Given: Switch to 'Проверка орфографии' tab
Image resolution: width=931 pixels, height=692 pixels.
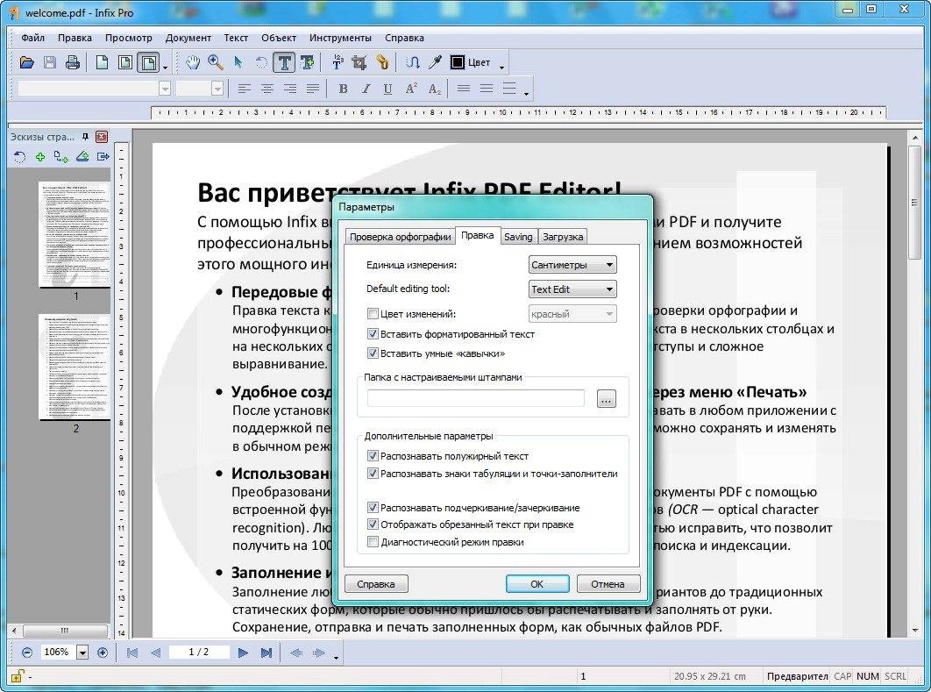Looking at the screenshot, I should coord(400,237).
